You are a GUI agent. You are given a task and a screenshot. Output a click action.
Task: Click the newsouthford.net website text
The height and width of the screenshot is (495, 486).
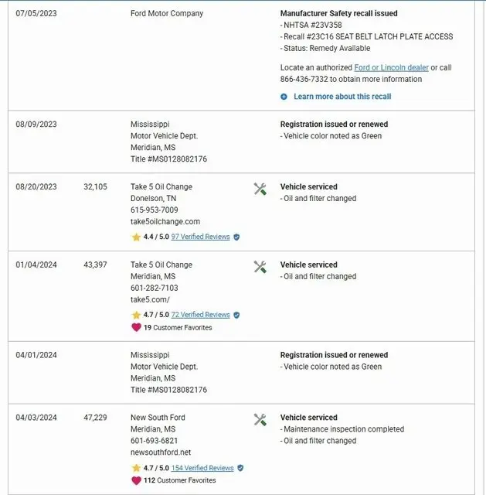point(161,452)
